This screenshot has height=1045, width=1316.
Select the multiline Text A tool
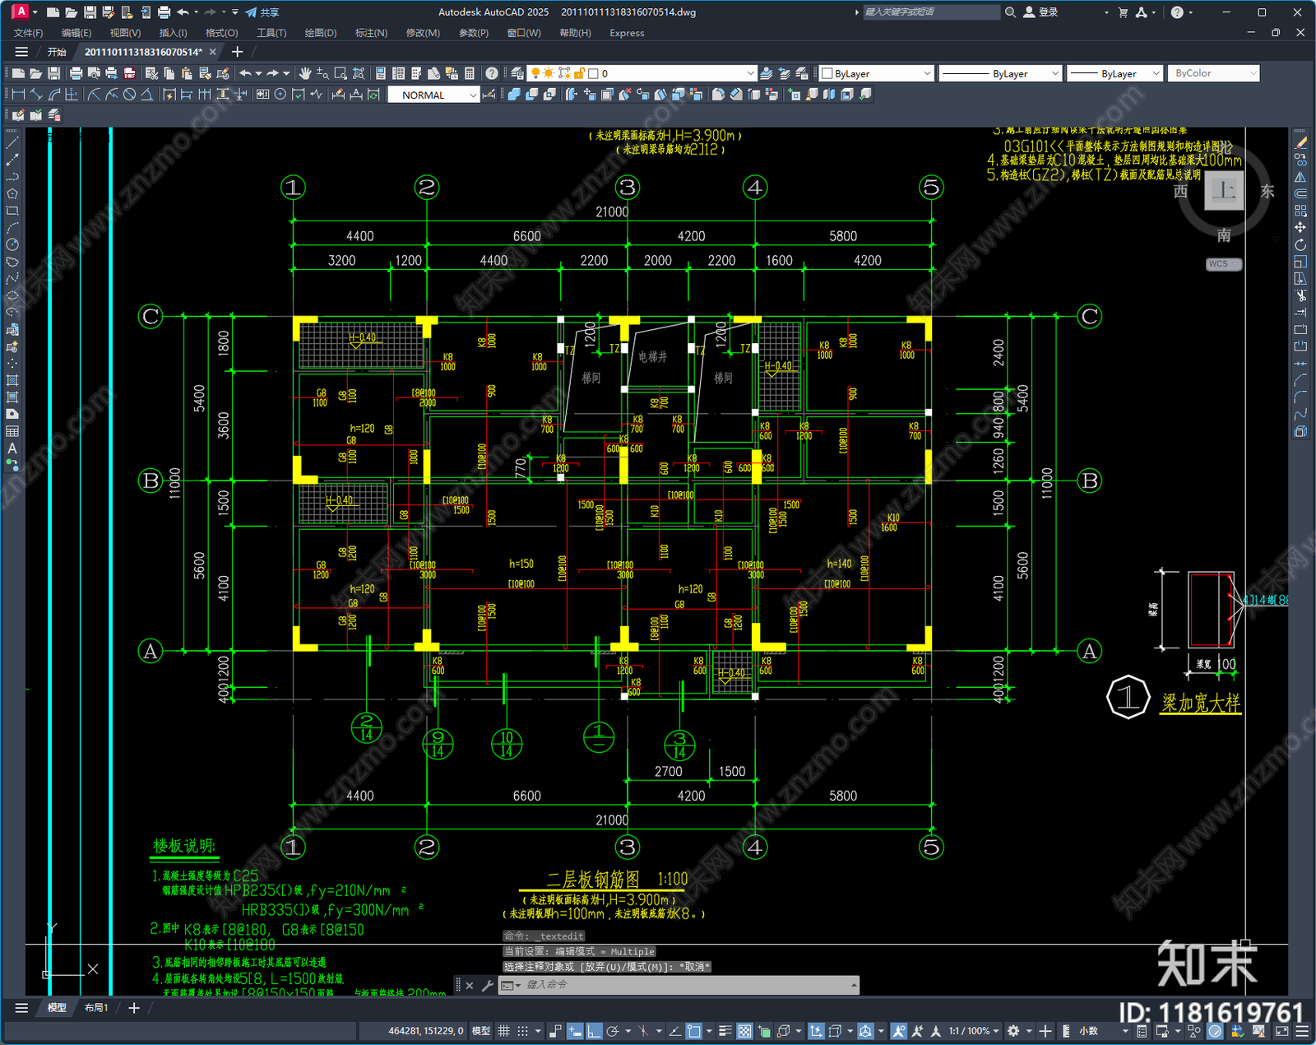click(x=12, y=448)
